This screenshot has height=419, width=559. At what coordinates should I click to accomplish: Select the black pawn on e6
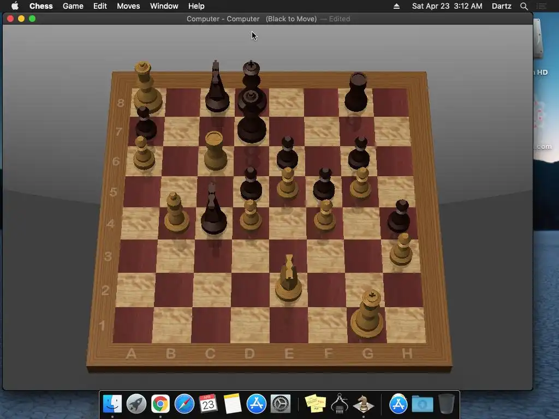[x=287, y=153]
